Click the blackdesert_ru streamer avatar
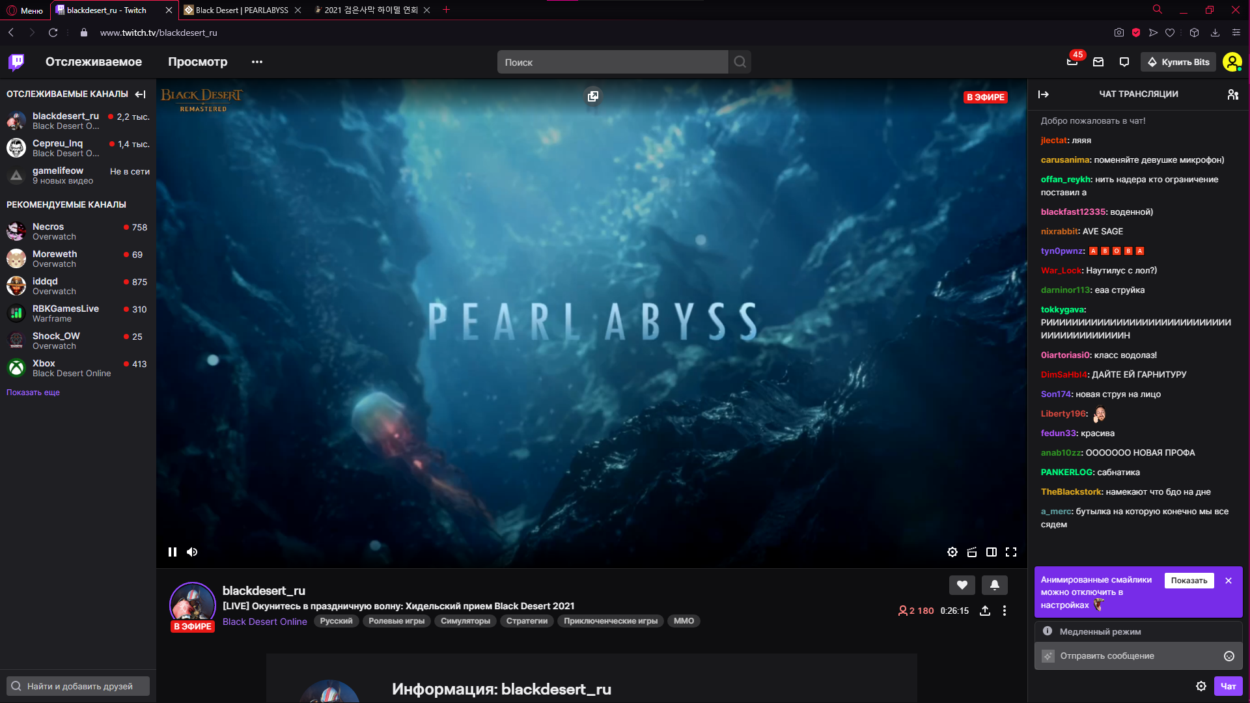Image resolution: width=1250 pixels, height=703 pixels. pyautogui.click(x=193, y=605)
